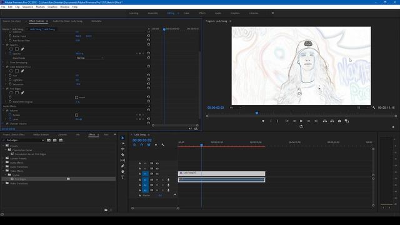Toggle animation stopwatch for Saturation
The height and width of the screenshot is (225, 400).
pyautogui.click(x=10, y=84)
